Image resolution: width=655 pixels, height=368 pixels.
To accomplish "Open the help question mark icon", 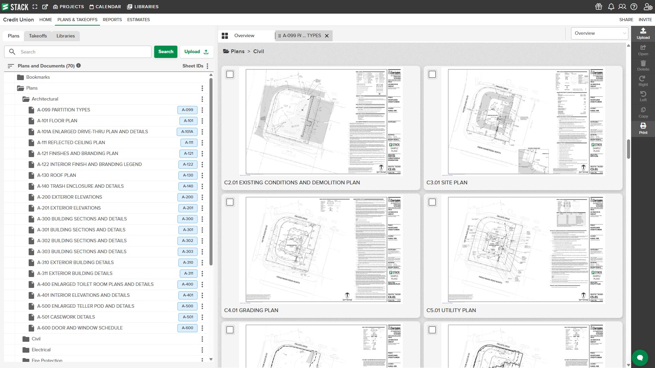I will pyautogui.click(x=634, y=7).
